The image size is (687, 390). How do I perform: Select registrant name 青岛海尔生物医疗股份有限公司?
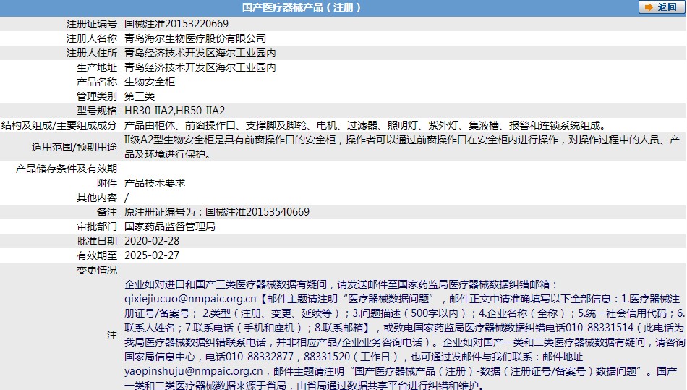coord(195,38)
